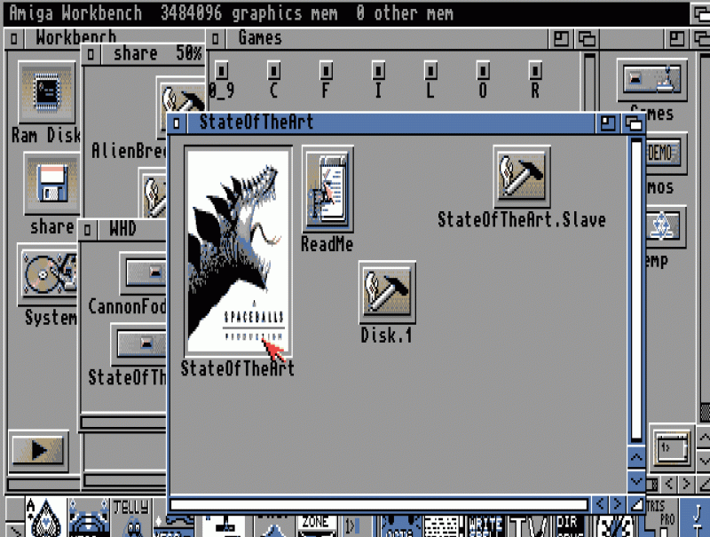This screenshot has width=710, height=537.
Task: Open the Games drawer icon with joystick
Action: coord(652,80)
